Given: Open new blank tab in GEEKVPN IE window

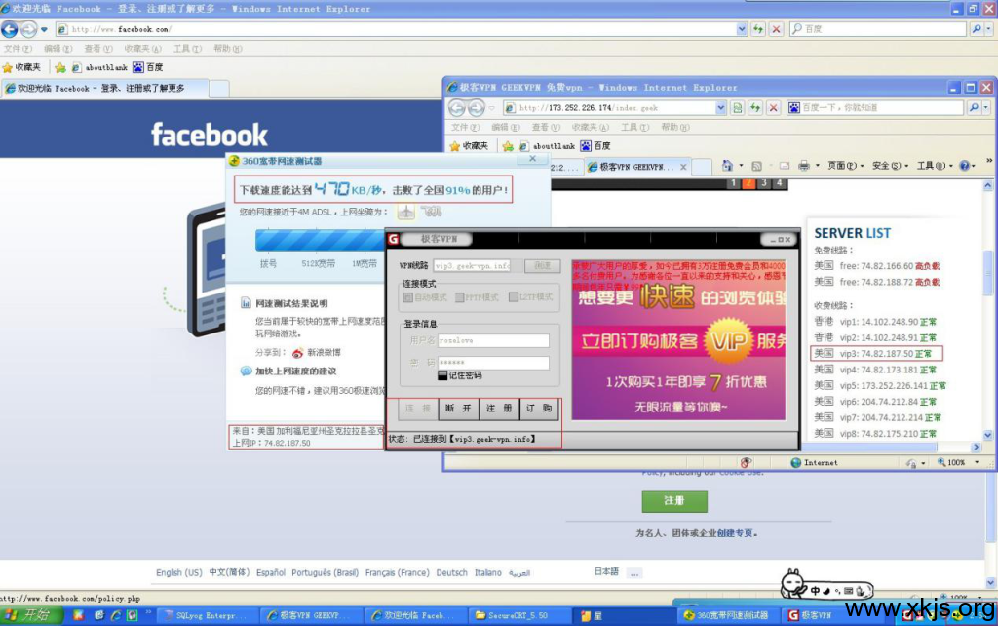Looking at the screenshot, I should (x=702, y=167).
